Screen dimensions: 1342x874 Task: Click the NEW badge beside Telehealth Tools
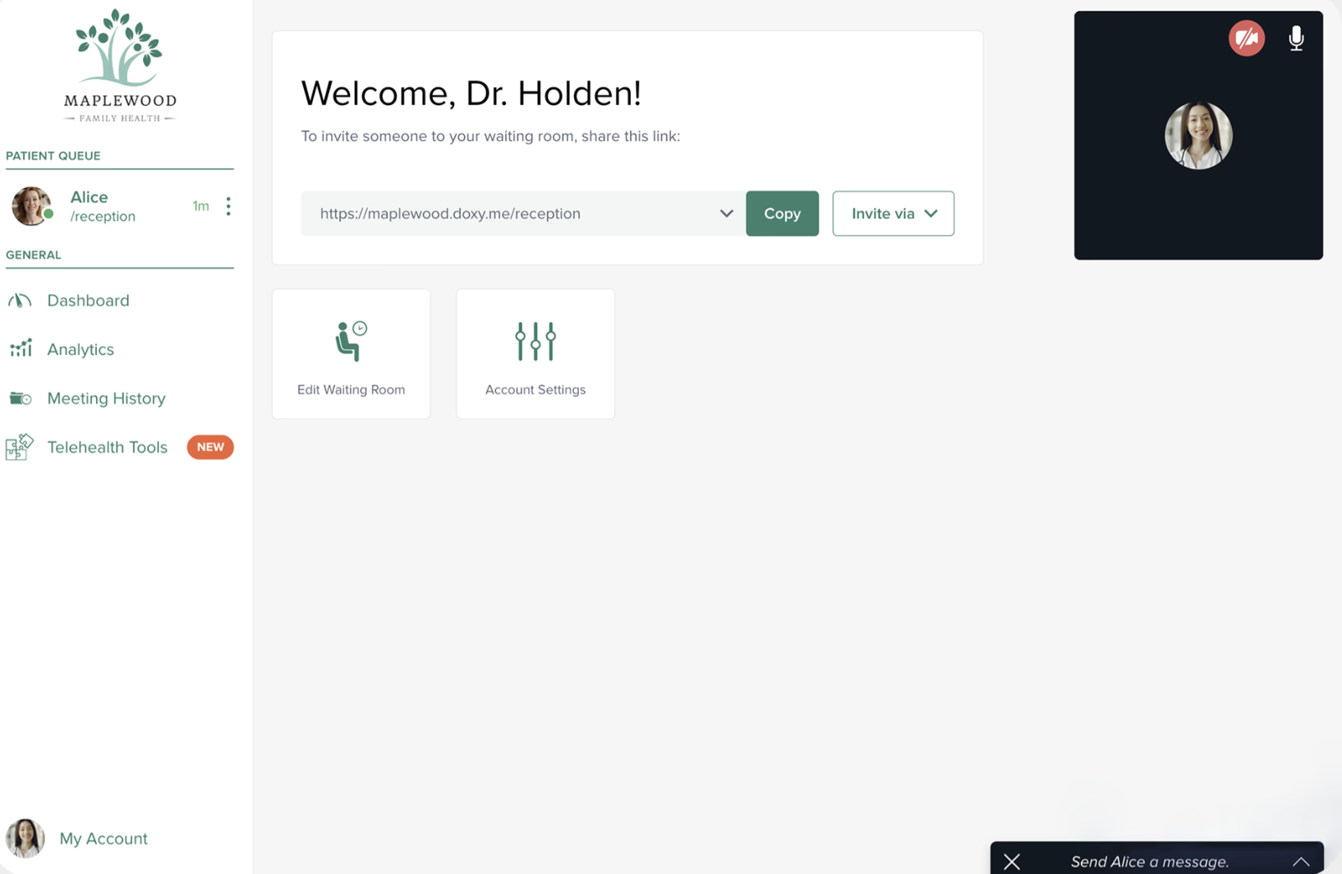[210, 447]
